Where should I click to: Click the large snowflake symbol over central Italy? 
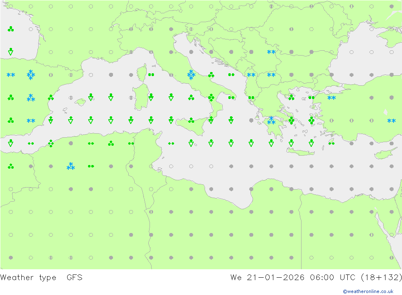point(191,75)
